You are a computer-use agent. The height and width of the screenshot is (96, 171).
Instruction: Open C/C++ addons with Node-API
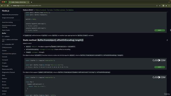coord(10,40)
